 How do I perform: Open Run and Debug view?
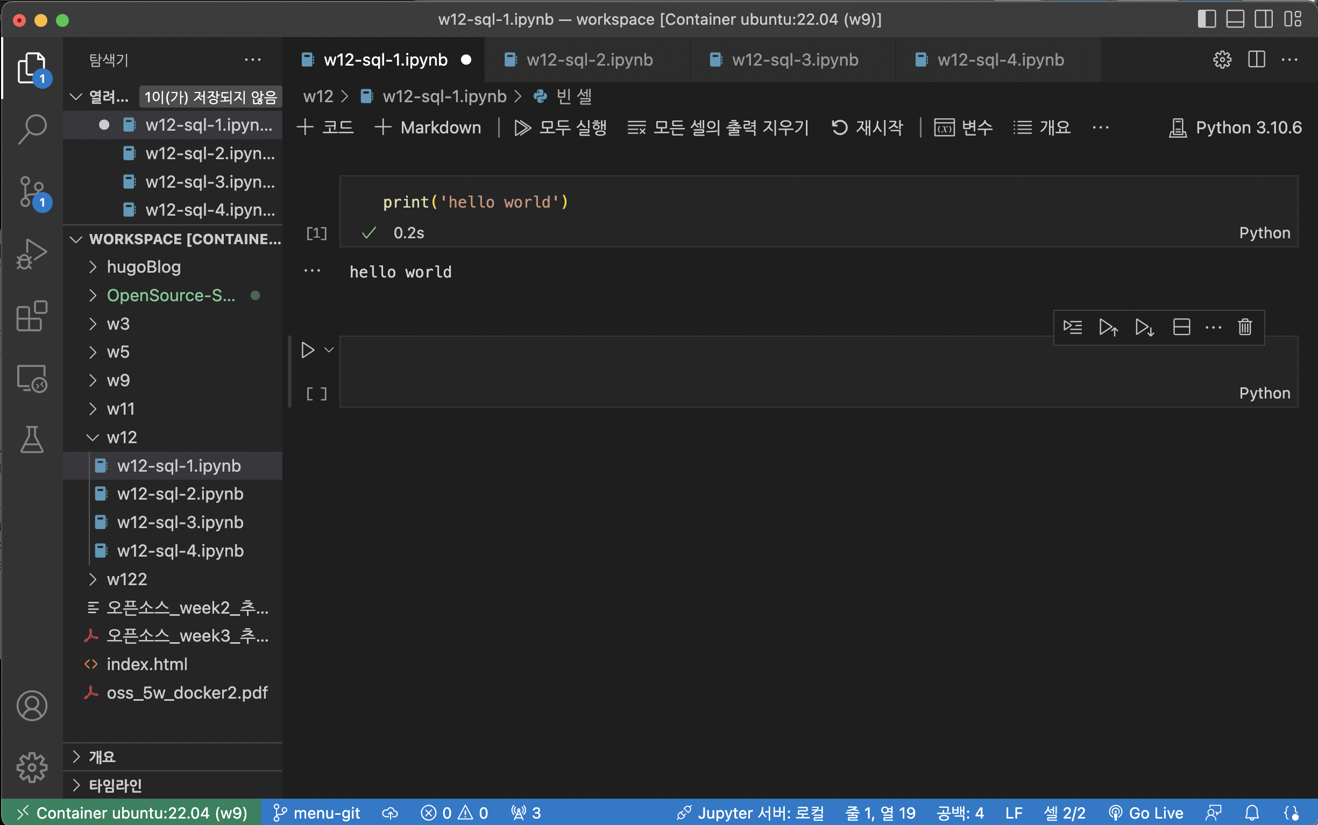click(32, 254)
